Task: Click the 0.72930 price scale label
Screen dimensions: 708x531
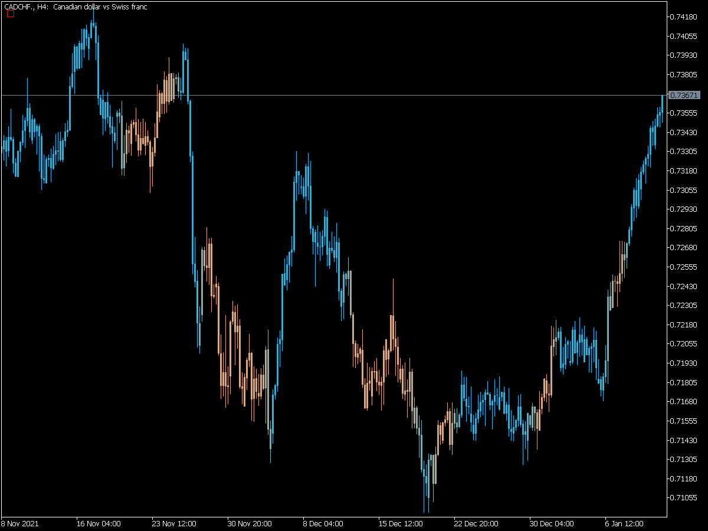Action: [684, 209]
